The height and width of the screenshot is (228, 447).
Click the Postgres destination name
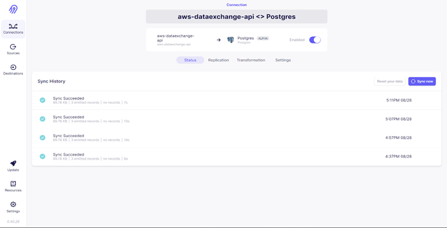246,38
